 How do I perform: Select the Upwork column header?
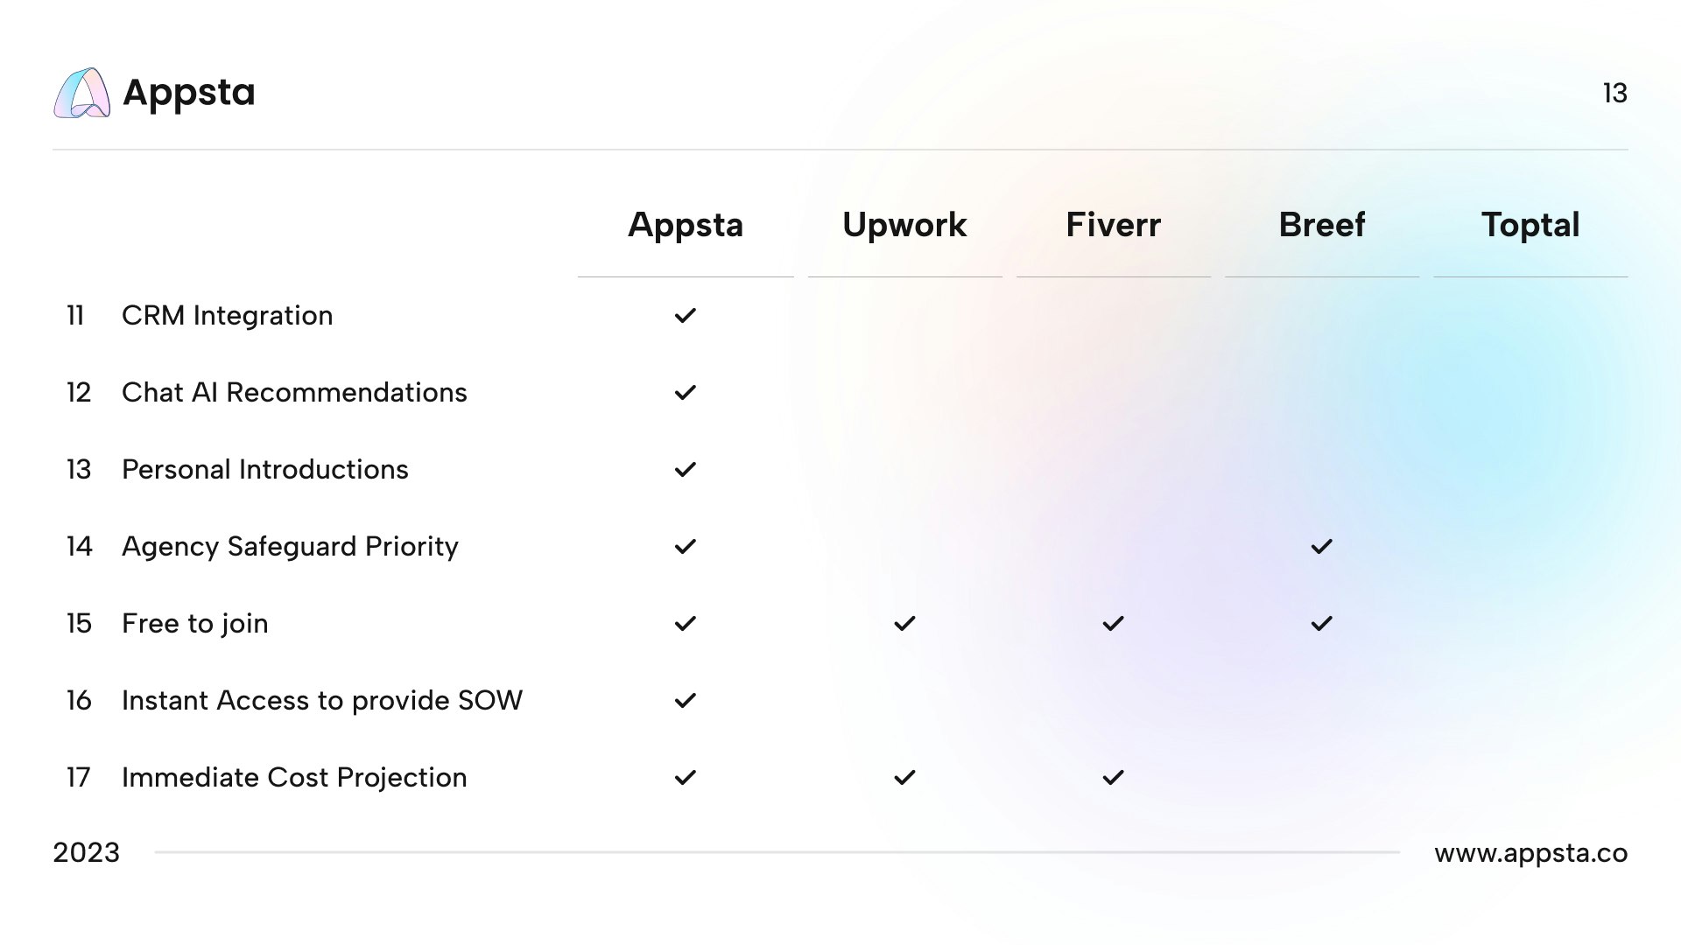[x=904, y=225]
